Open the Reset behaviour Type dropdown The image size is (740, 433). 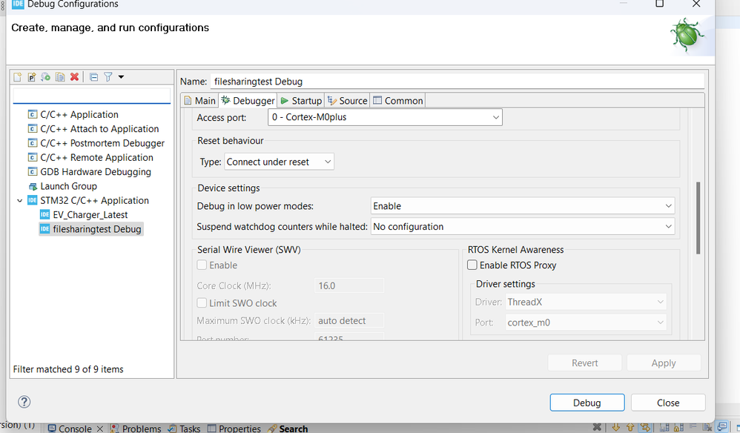[279, 162]
